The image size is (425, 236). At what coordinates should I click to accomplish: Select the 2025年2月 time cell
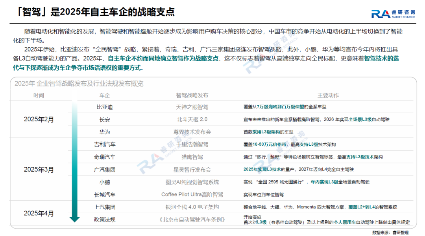[39, 119]
